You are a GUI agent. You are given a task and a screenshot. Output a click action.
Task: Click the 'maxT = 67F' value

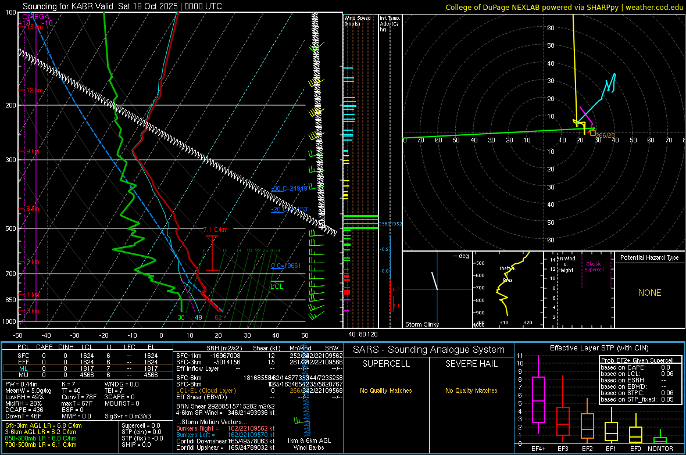tap(77, 403)
